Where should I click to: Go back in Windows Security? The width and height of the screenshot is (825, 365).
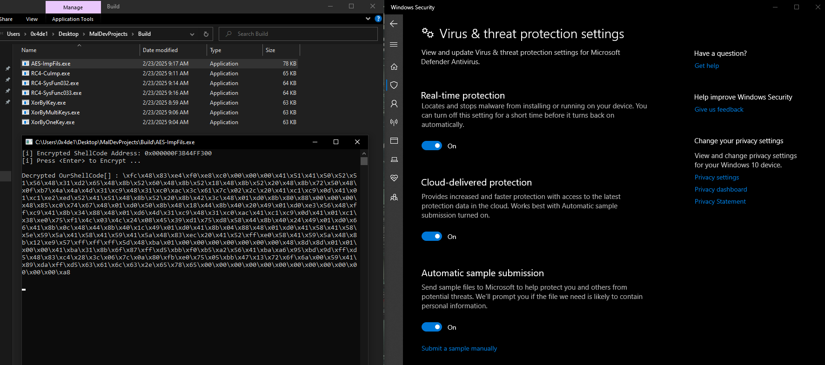[x=394, y=24]
